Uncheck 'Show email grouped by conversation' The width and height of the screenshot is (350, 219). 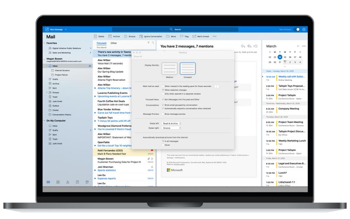(163, 105)
